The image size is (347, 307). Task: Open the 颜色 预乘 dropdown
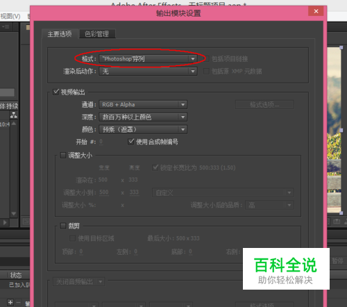click(143, 129)
